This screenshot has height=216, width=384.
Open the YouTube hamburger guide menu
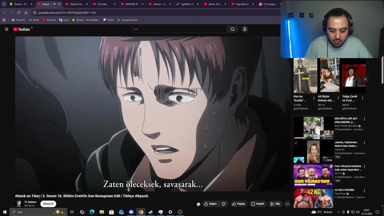pos(6,29)
